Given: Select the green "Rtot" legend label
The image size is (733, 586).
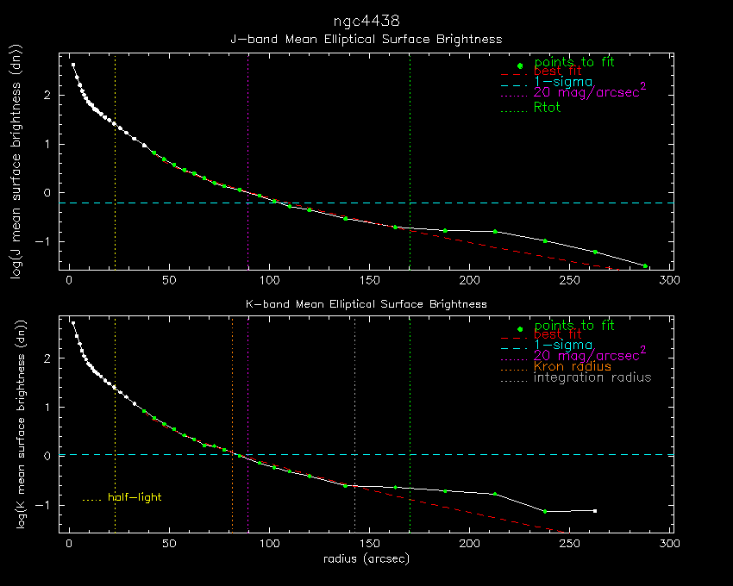Looking at the screenshot, I should pos(548,109).
